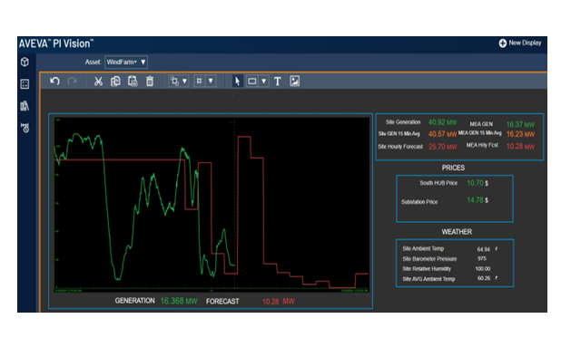The image size is (561, 357).
Task: Open the Assets cube icon in sidebar
Action: (25, 62)
